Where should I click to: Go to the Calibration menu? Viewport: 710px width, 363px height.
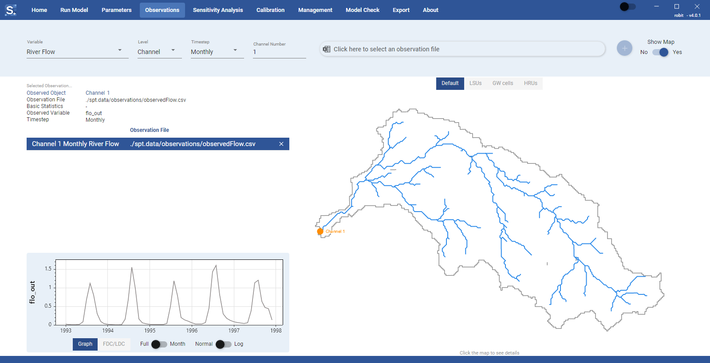[x=270, y=10]
